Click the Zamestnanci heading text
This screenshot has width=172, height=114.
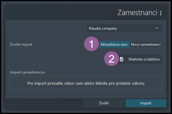pyautogui.click(x=137, y=12)
